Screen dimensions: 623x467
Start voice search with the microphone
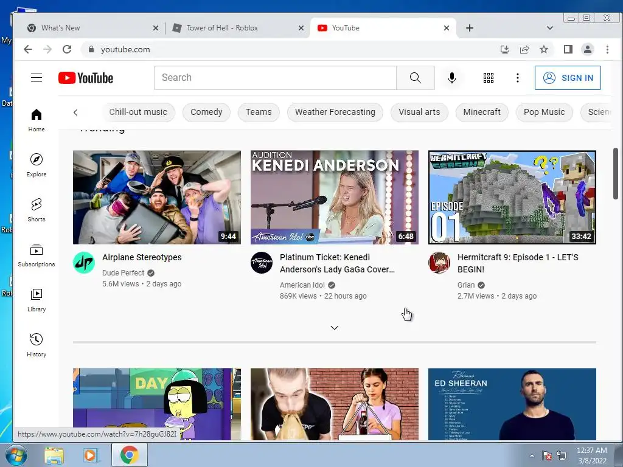click(x=452, y=78)
